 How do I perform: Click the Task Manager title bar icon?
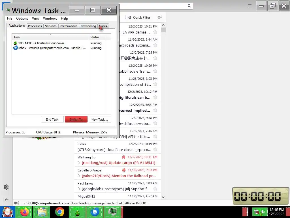pyautogui.click(x=8, y=10)
